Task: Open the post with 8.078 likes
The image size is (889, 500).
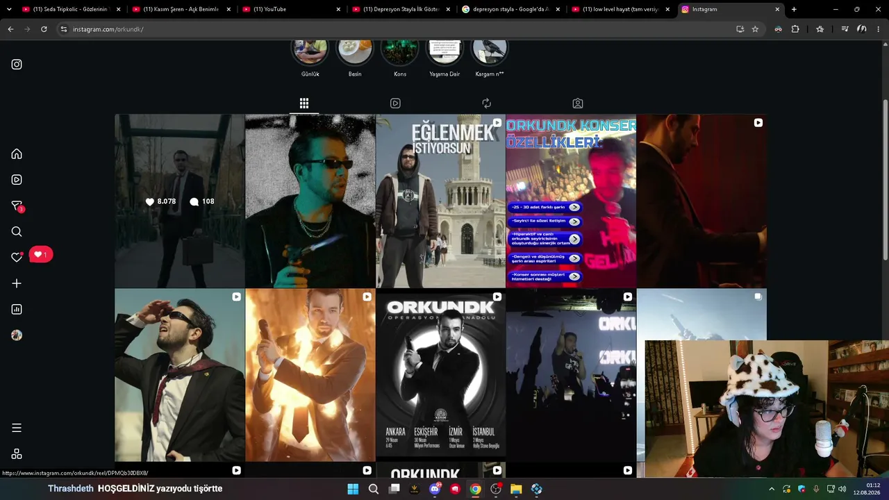Action: click(179, 201)
